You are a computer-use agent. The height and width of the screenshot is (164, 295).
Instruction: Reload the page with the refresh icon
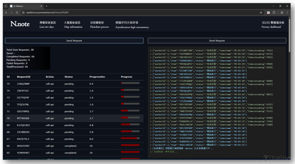point(17,13)
